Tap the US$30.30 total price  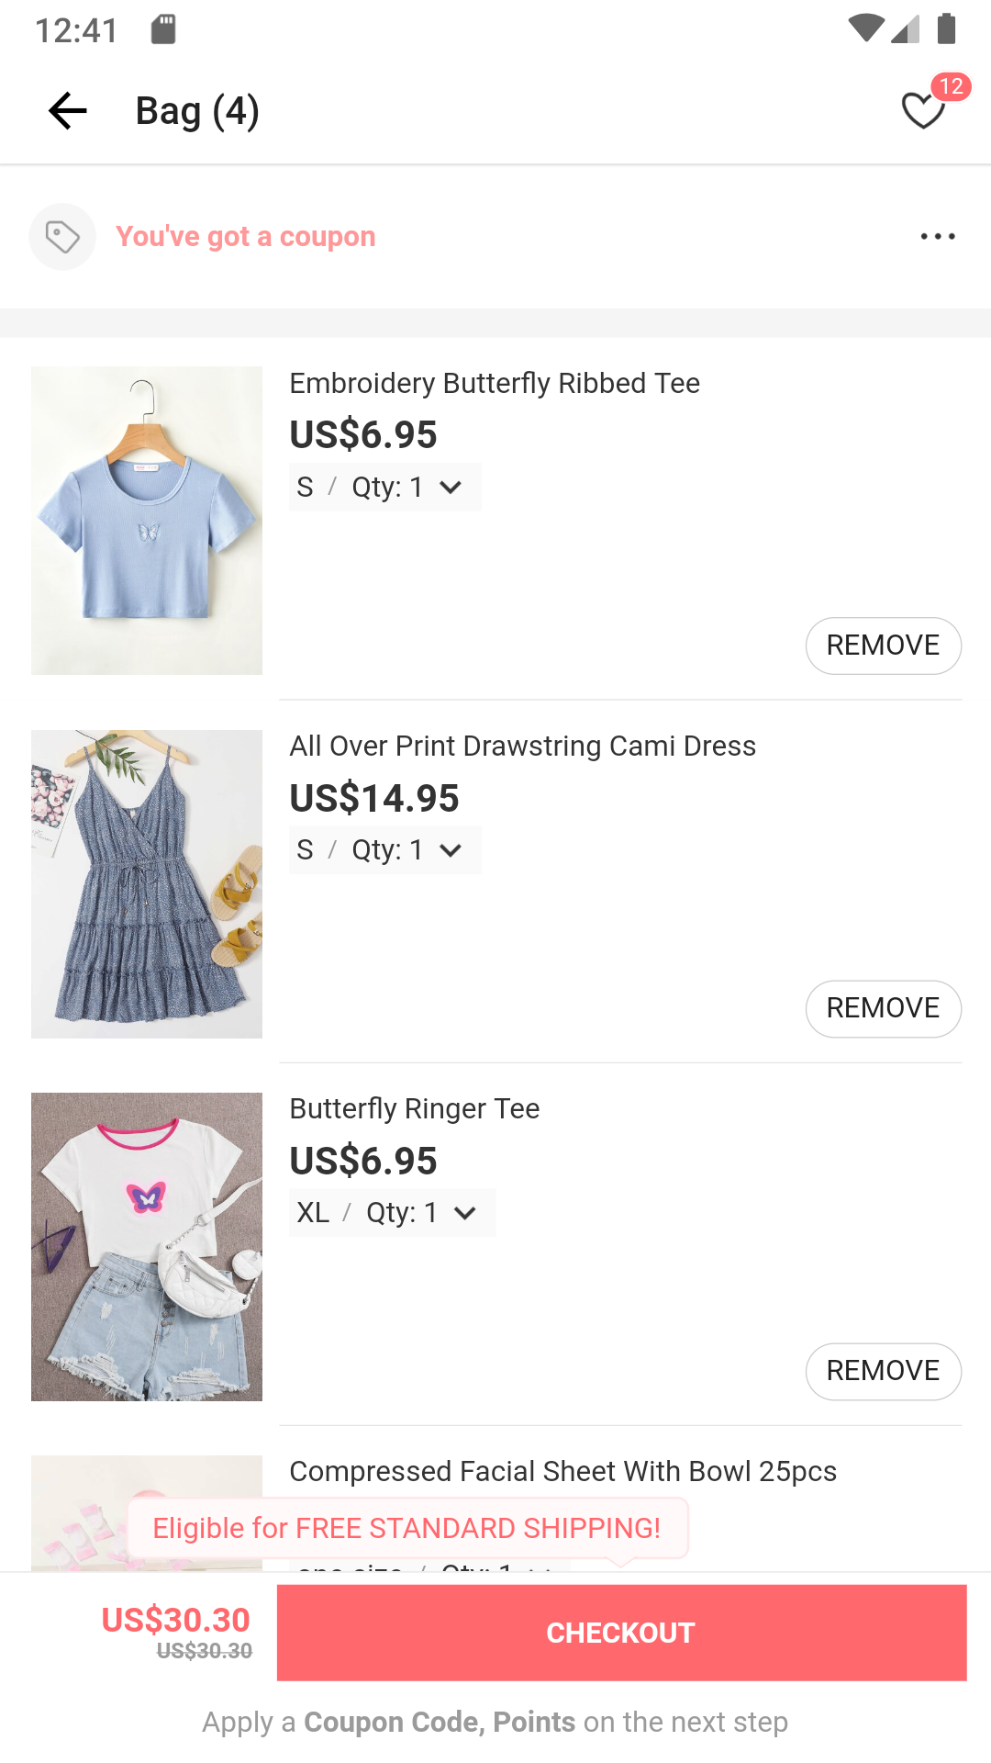pos(175,1621)
